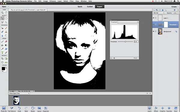Select the Brush tool
Viewport: 180px width, 112px height.
pos(2,42)
